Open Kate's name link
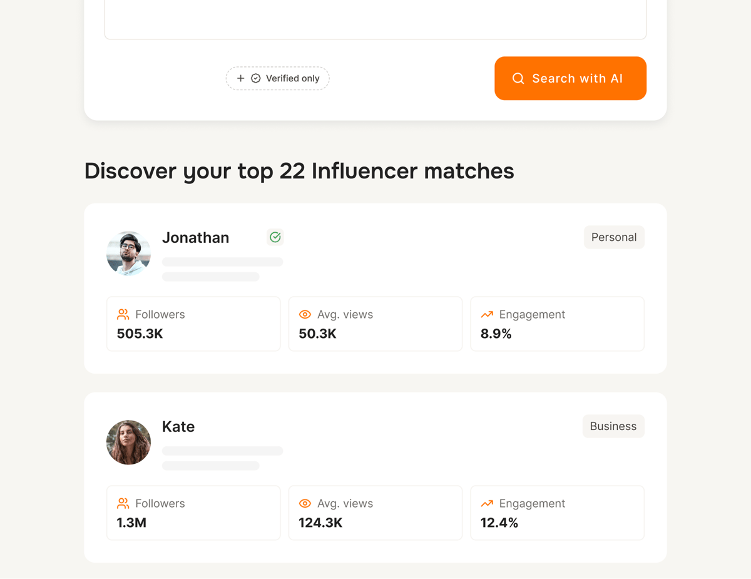 [x=178, y=427]
